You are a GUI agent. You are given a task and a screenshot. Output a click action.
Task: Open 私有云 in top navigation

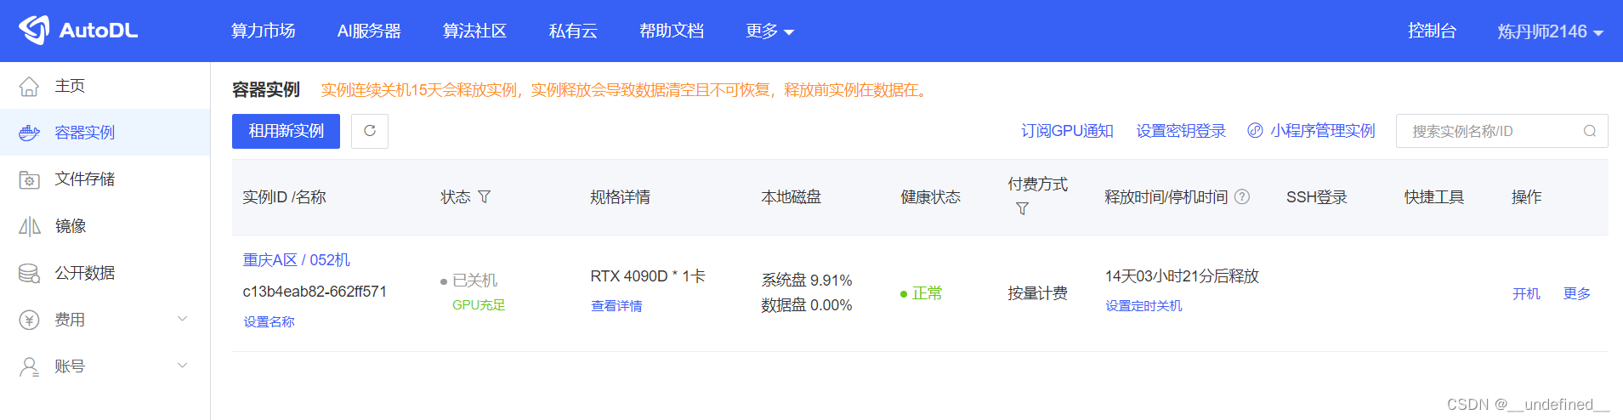coord(573,31)
